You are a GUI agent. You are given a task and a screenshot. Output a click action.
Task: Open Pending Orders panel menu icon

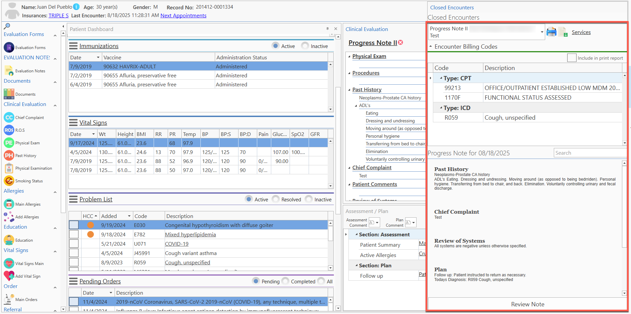pyautogui.click(x=73, y=281)
